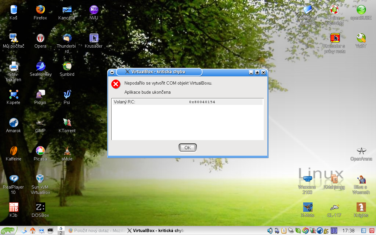Launch the NVU desktop icon
This screenshot has width=376, height=235.
pyautogui.click(x=94, y=13)
